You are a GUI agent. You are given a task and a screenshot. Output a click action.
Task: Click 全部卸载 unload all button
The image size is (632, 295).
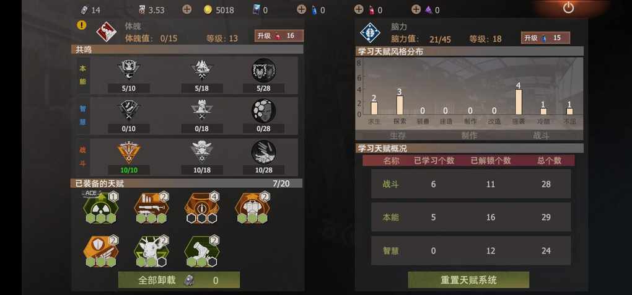[179, 280]
